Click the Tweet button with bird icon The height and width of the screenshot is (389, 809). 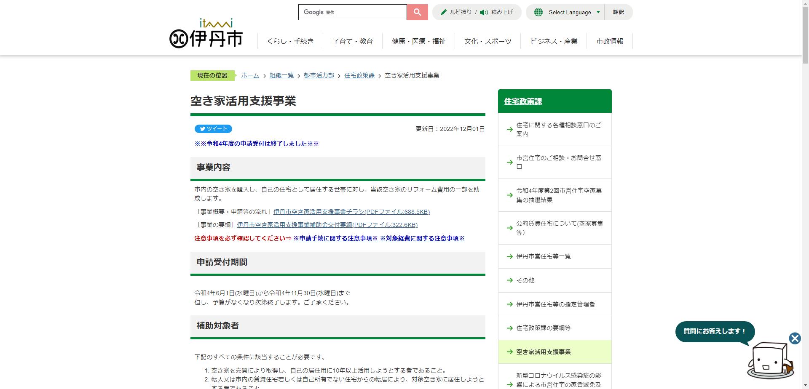point(213,129)
